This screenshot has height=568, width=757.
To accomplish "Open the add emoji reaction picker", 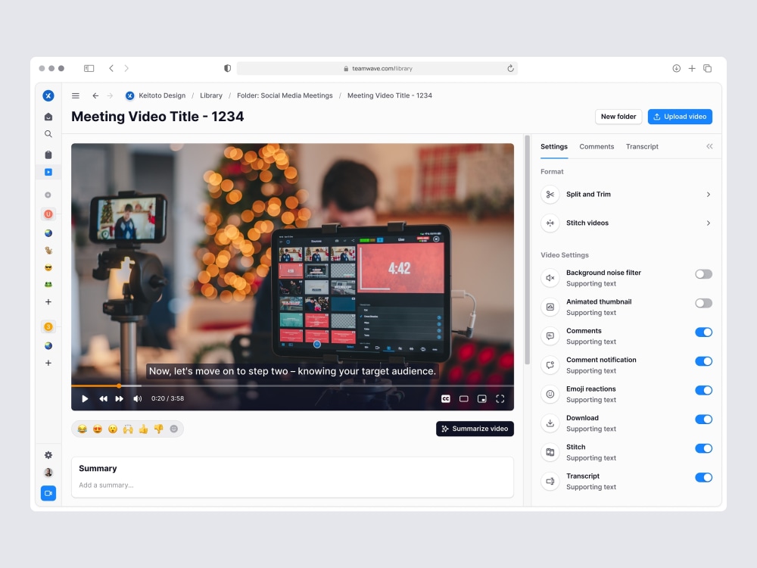I will (x=174, y=429).
